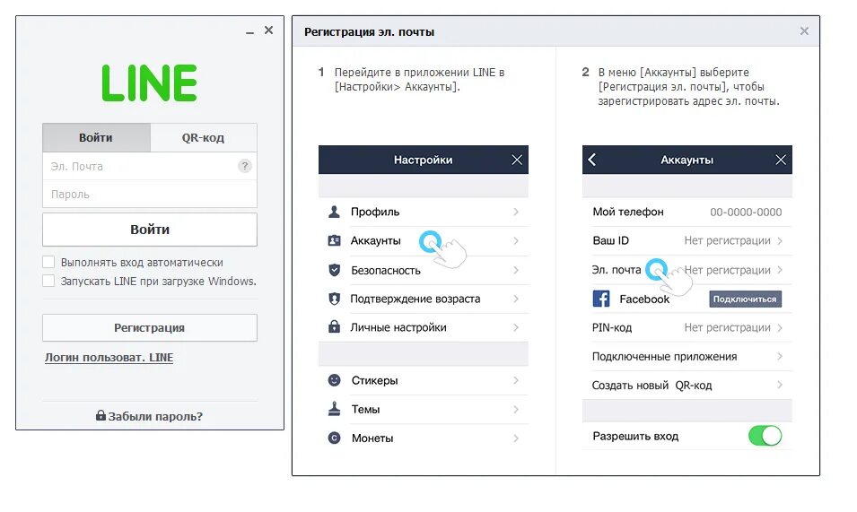Click Создать новый QR-код label
Viewport: 857px width, 512px height.
[651, 386]
